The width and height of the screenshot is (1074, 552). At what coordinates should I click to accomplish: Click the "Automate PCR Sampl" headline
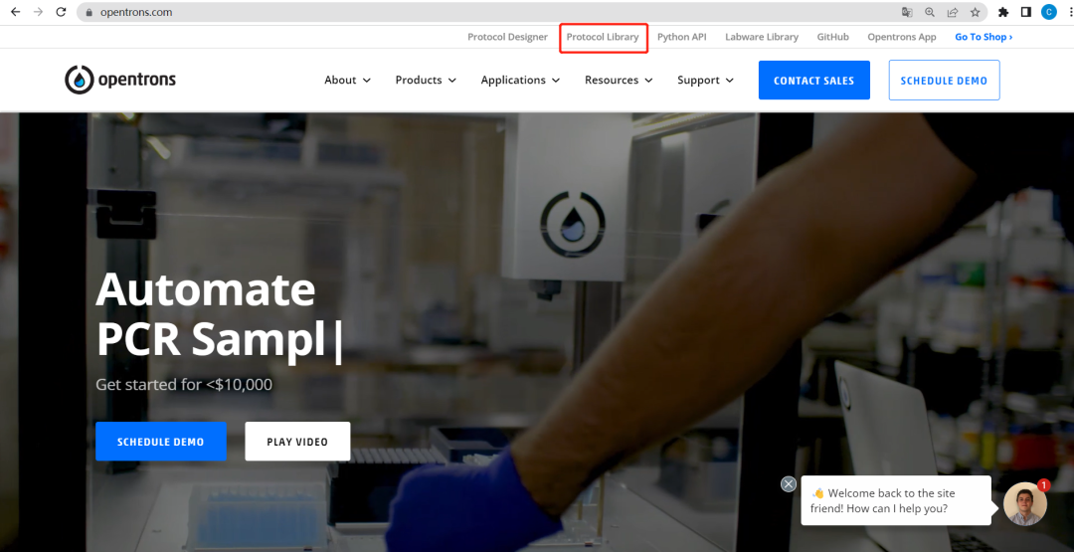click(218, 315)
